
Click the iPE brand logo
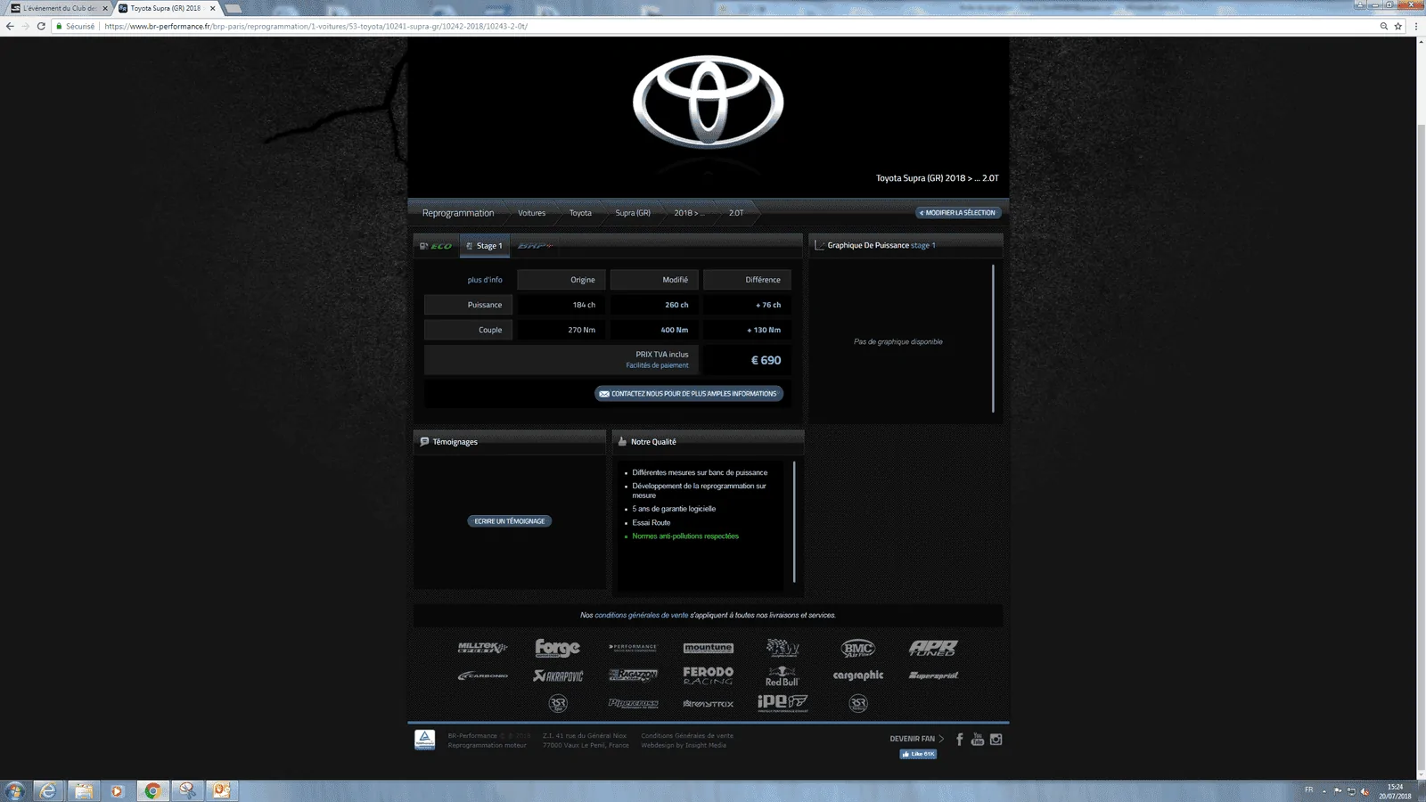(x=783, y=703)
